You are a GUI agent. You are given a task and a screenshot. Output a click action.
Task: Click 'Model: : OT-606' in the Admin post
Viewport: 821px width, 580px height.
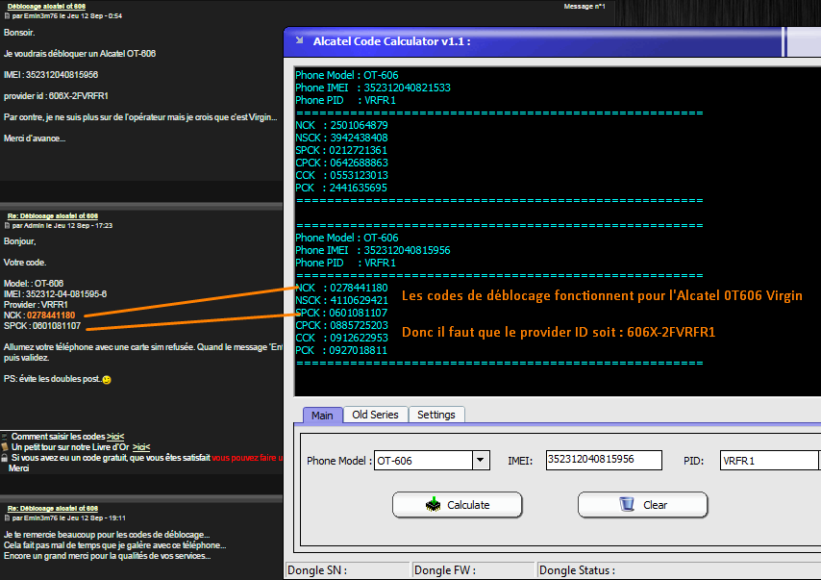click(34, 284)
